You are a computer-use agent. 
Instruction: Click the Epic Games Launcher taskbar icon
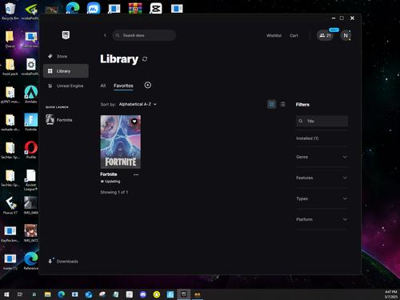(184, 294)
